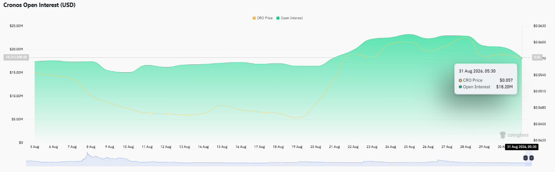Click the 15 Aug date label
The width and height of the screenshot is (555, 172).
[x=222, y=147]
